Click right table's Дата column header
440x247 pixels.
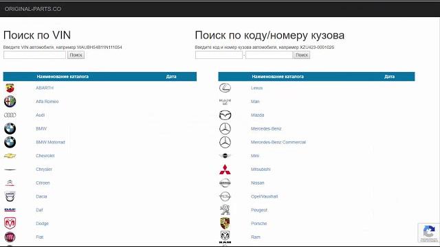(x=390, y=76)
